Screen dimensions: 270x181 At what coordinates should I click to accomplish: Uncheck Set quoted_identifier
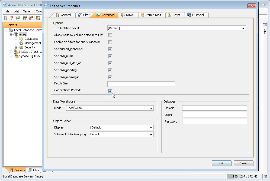click(110, 49)
